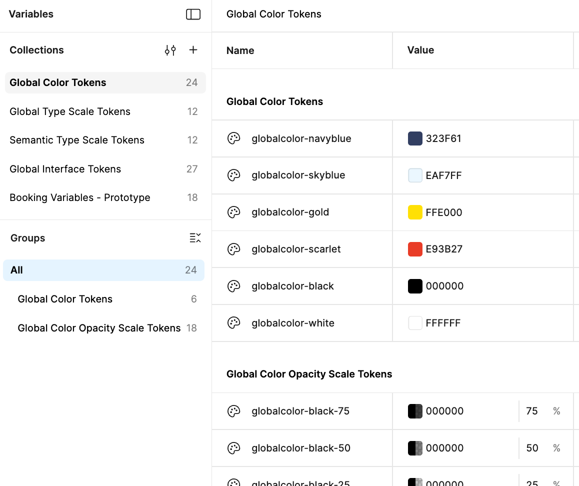Open collection settings sliders icon
The height and width of the screenshot is (486, 579).
tap(170, 50)
